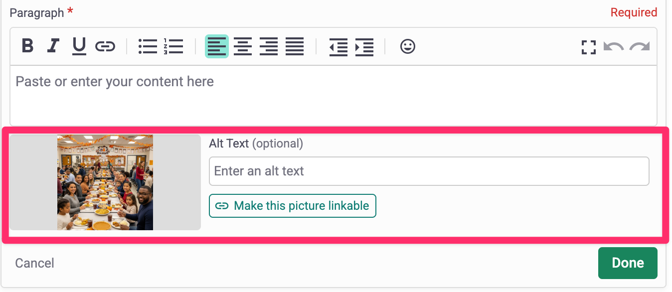Decrease the paragraph indent
672x292 pixels.
[338, 46]
